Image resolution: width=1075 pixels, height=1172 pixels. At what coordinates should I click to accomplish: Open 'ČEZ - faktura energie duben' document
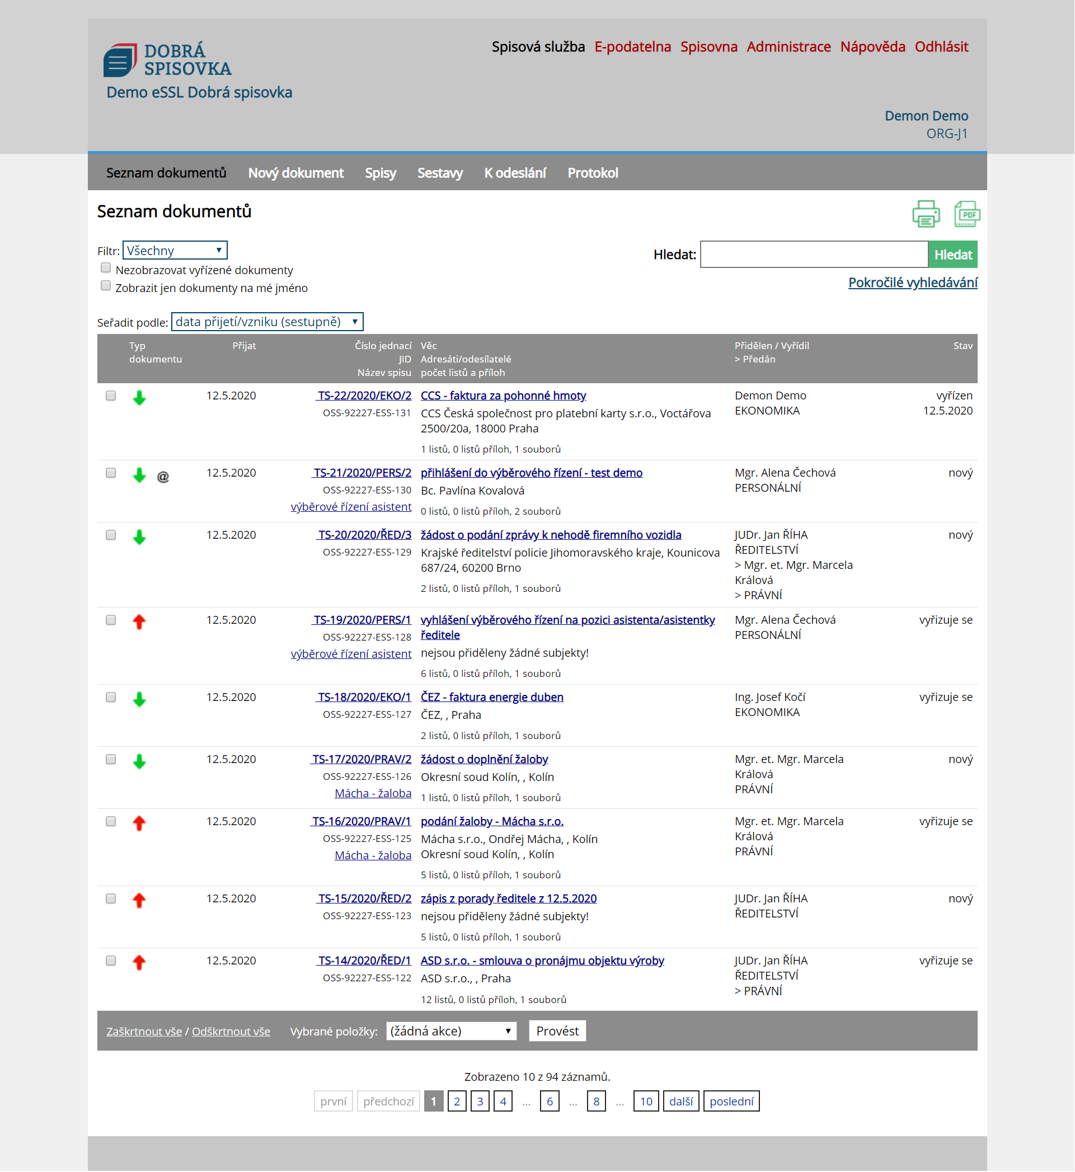pyautogui.click(x=492, y=698)
